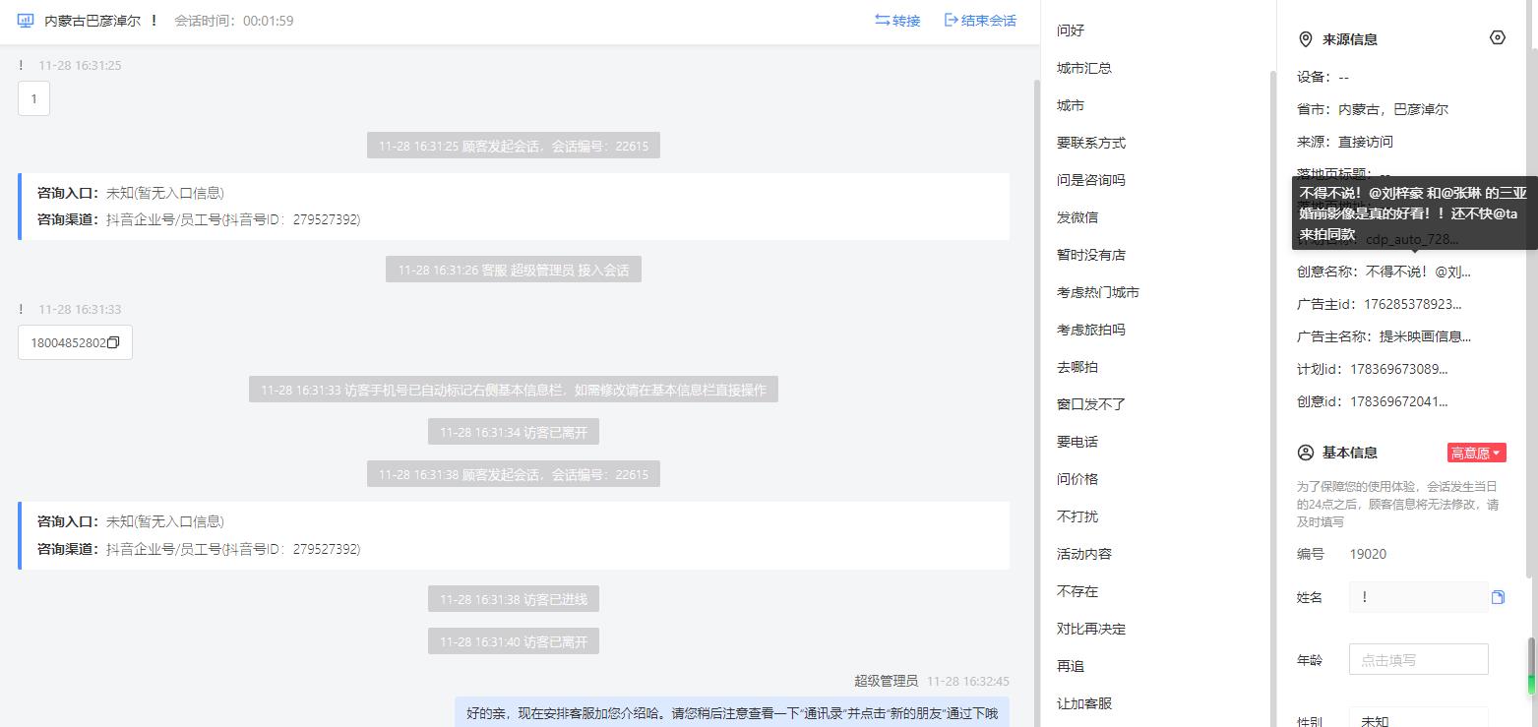Select quick reply 问价格
This screenshot has width=1538, height=727.
tap(1077, 479)
